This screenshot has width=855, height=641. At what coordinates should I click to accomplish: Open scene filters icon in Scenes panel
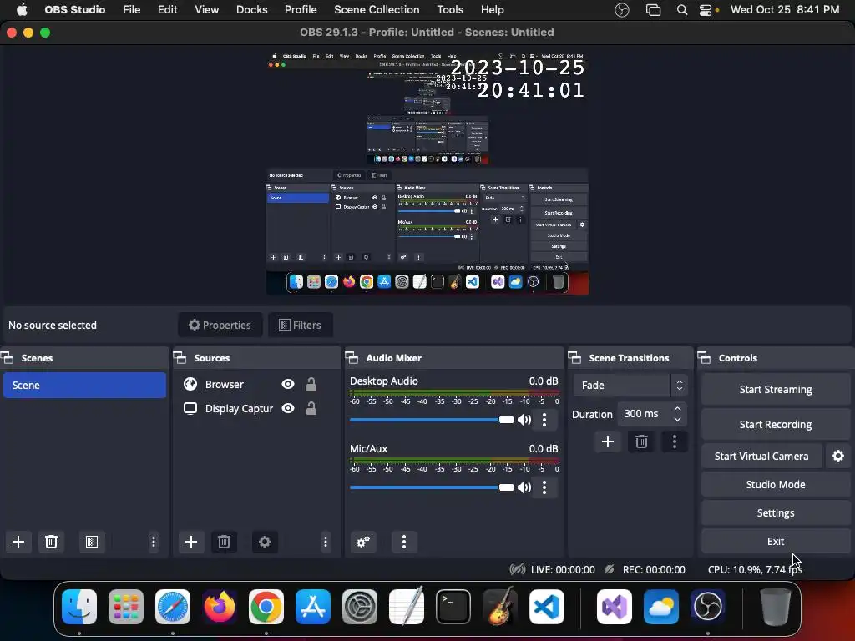click(x=92, y=542)
